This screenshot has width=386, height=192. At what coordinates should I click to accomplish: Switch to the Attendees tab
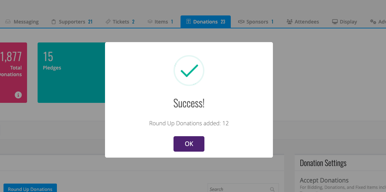click(x=303, y=22)
